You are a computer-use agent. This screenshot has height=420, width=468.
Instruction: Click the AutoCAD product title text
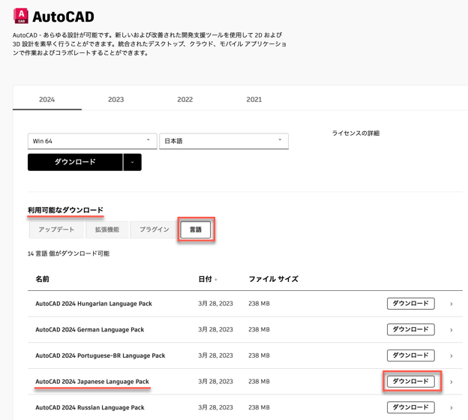63,16
